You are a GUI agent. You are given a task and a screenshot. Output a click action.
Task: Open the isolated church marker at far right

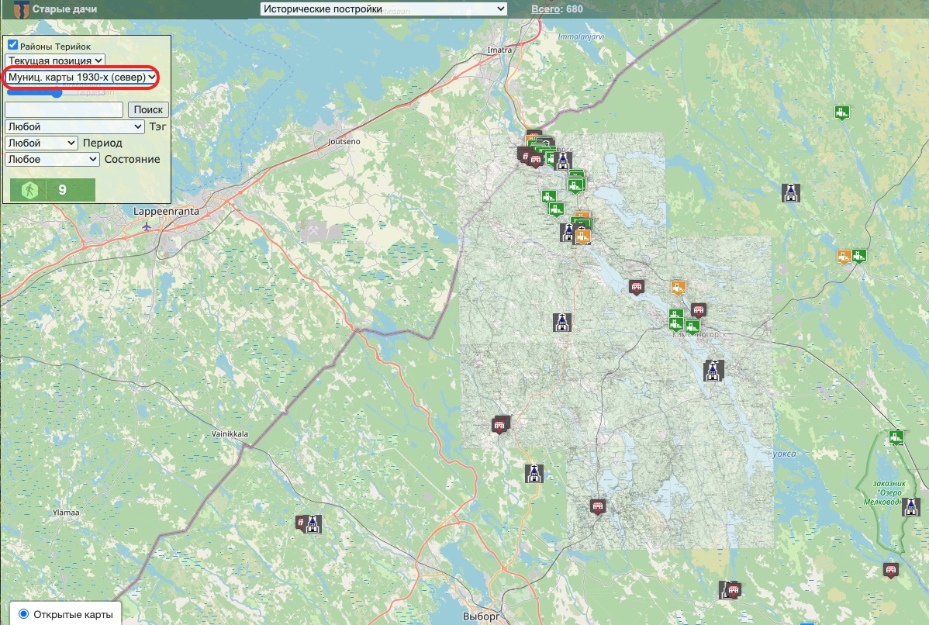[x=790, y=194]
